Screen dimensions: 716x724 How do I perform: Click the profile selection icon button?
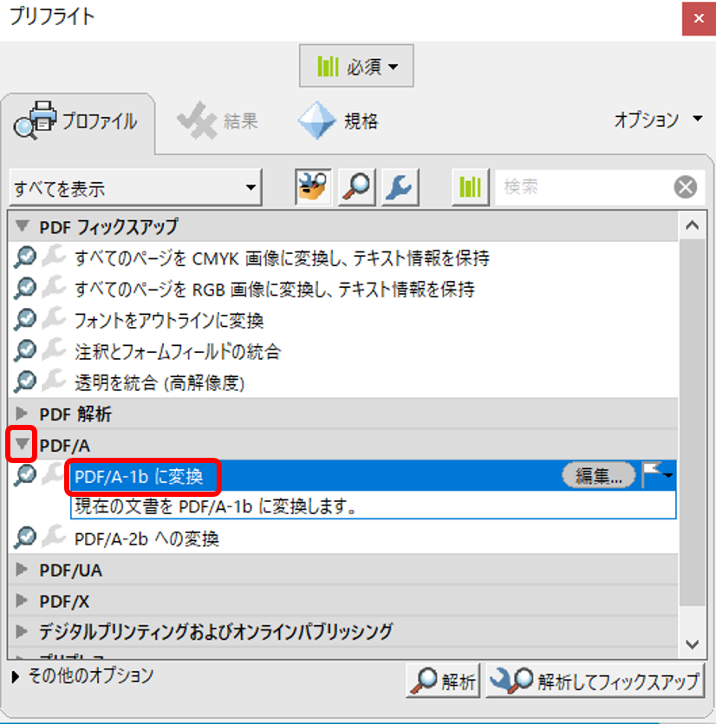(313, 186)
